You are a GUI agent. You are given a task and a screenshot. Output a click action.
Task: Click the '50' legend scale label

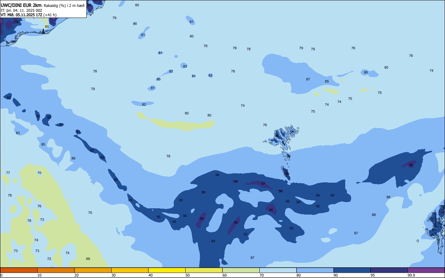pos(187,275)
